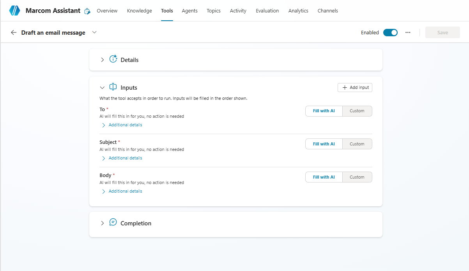Click the Completion chat bubble icon
Image resolution: width=469 pixels, height=271 pixels.
(113, 222)
